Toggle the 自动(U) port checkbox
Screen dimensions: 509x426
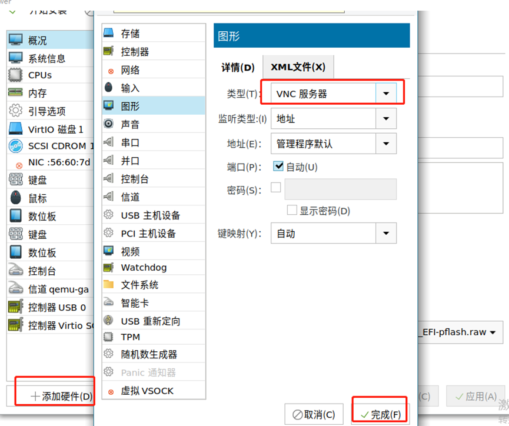point(278,167)
